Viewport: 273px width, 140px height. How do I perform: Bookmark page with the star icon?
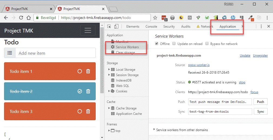155,18
